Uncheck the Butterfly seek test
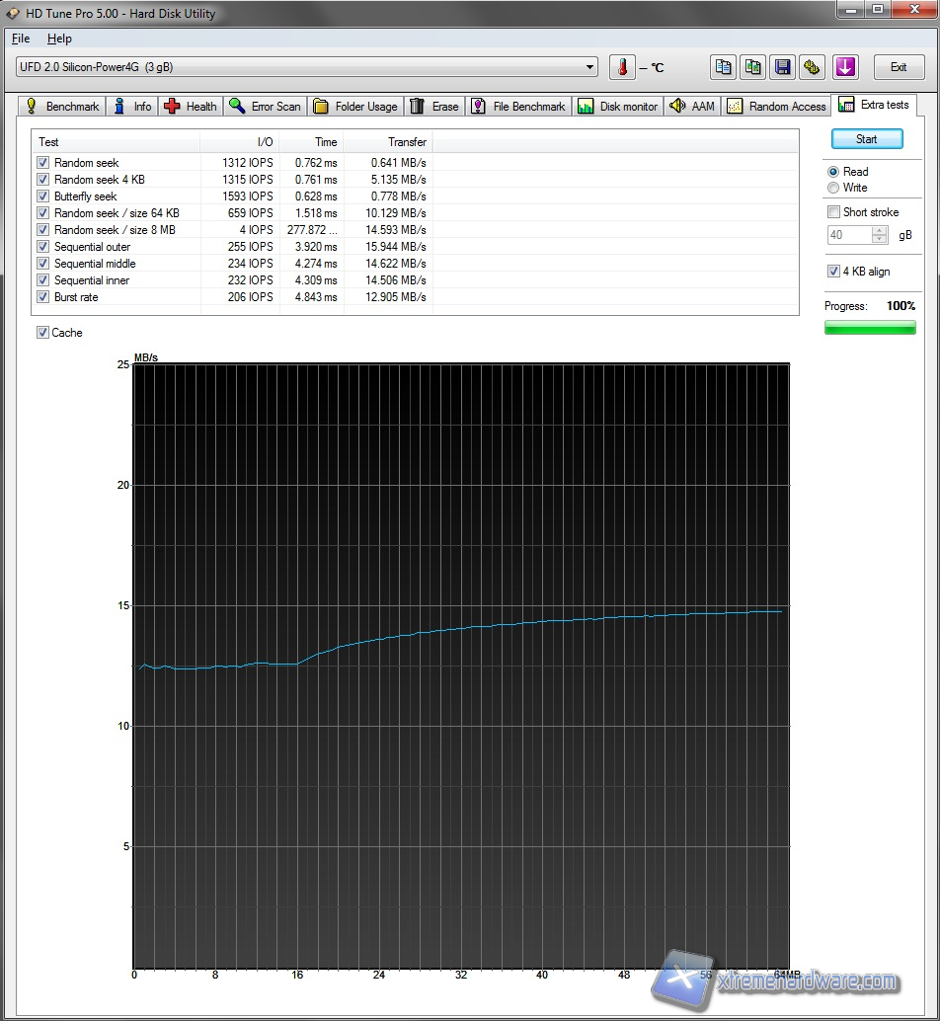 click(43, 196)
